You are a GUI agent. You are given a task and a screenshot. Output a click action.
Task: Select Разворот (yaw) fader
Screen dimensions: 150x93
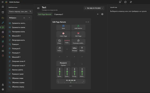point(20,74)
